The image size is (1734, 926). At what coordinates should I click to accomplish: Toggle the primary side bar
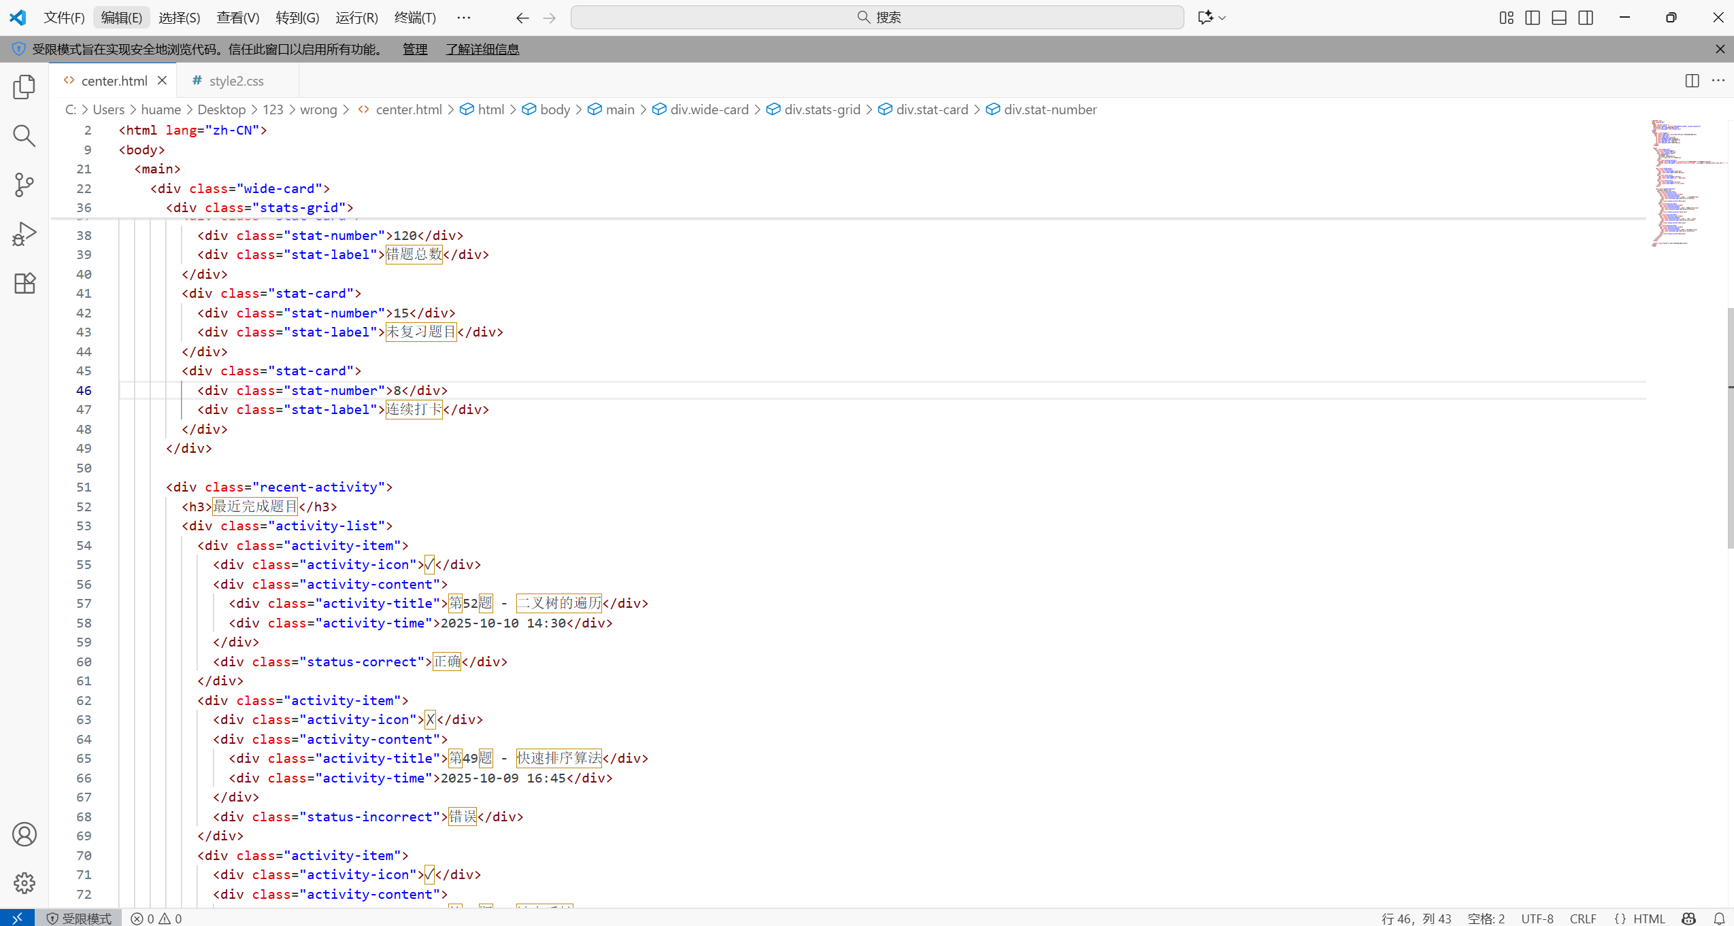click(1533, 18)
